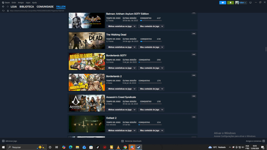Enter Big Picture mode via monitor icon
This screenshot has height=150, width=267.
pyautogui.click(x=250, y=3)
